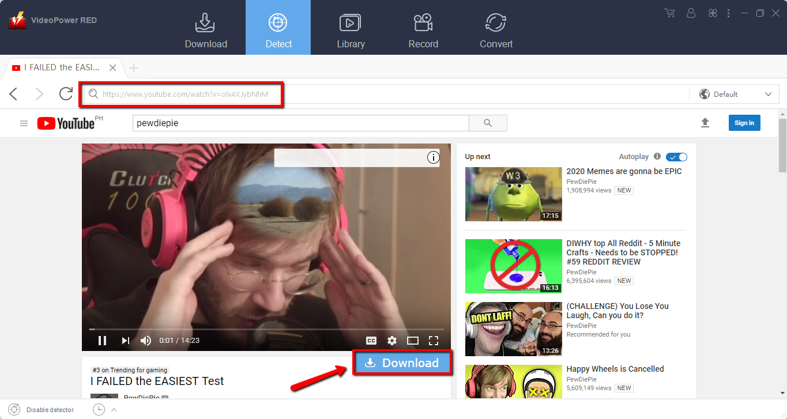Open a new browser tab with plus
This screenshot has width=787, height=419.
click(x=133, y=67)
